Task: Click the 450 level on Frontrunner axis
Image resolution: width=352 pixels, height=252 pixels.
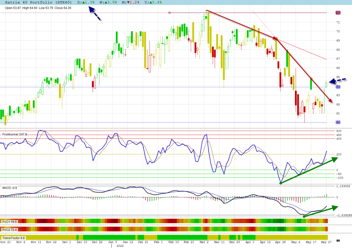Action: coord(339,135)
